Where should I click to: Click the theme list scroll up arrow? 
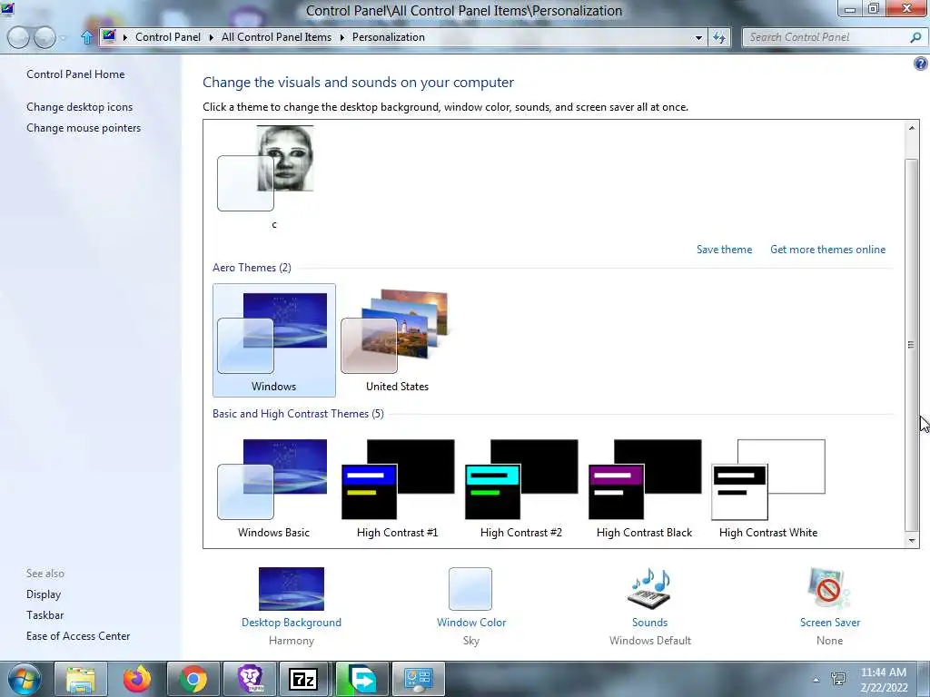(912, 127)
